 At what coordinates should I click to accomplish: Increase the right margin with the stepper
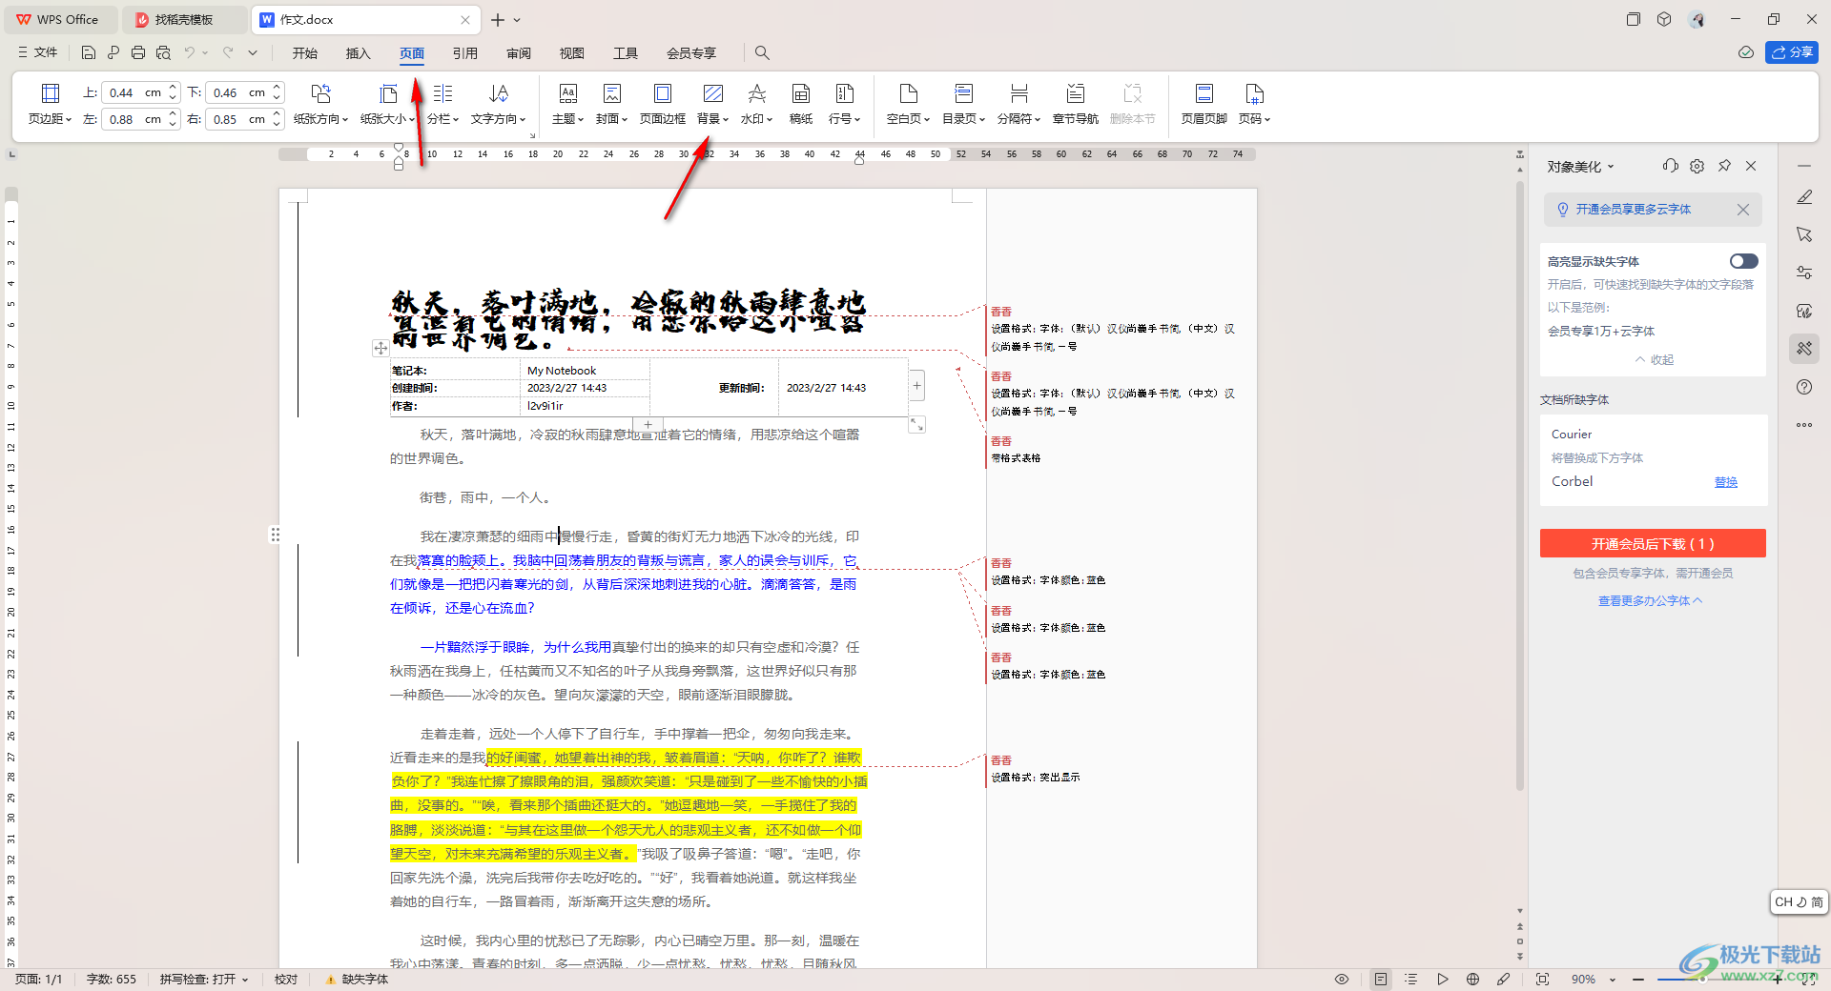point(277,114)
